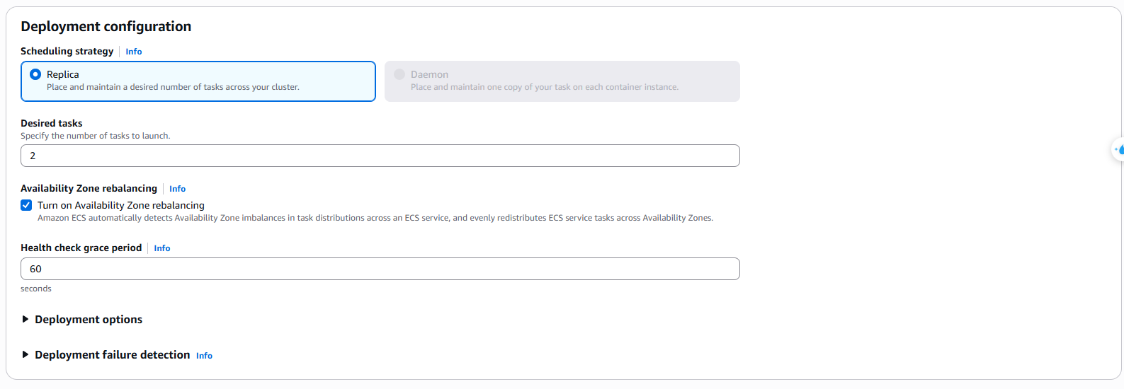Click the 'Scheduling strategy' label
This screenshot has width=1124, height=389.
click(67, 51)
